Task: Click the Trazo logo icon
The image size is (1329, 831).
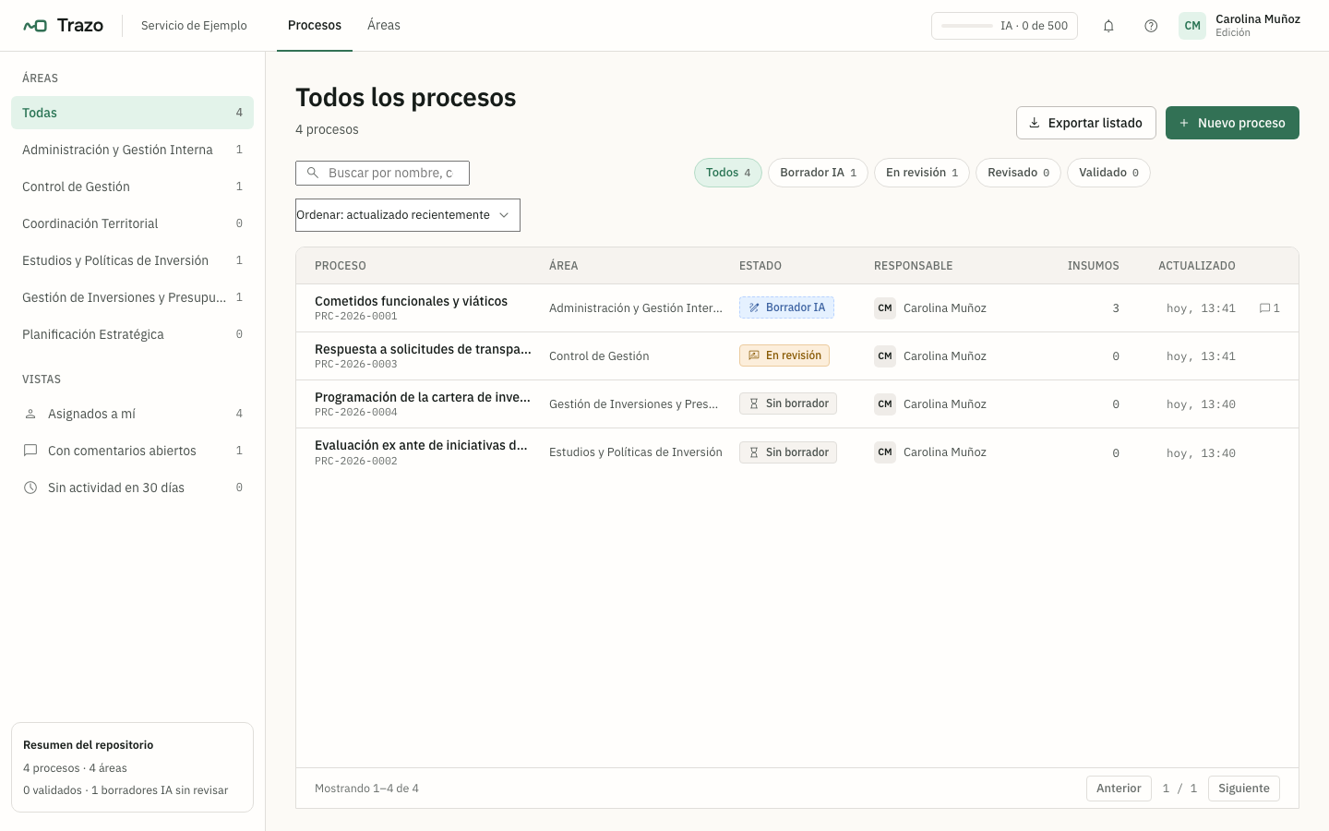Action: click(x=35, y=26)
